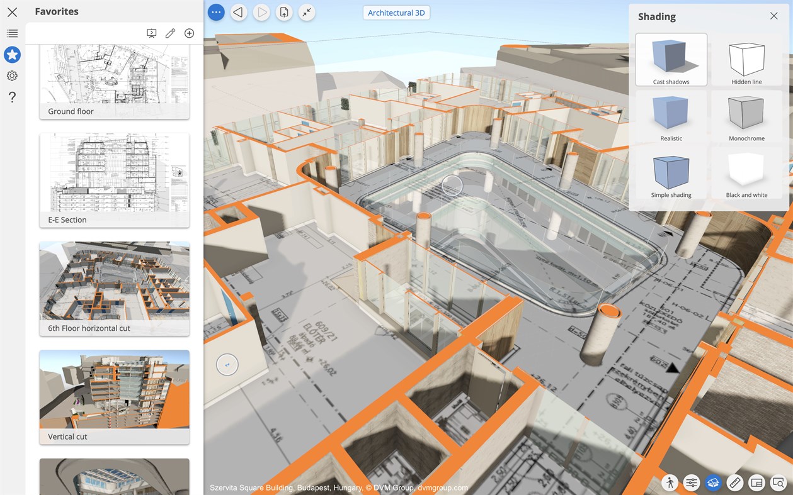Click the Architectural 3D view button
Image resolution: width=793 pixels, height=495 pixels.
pos(396,12)
